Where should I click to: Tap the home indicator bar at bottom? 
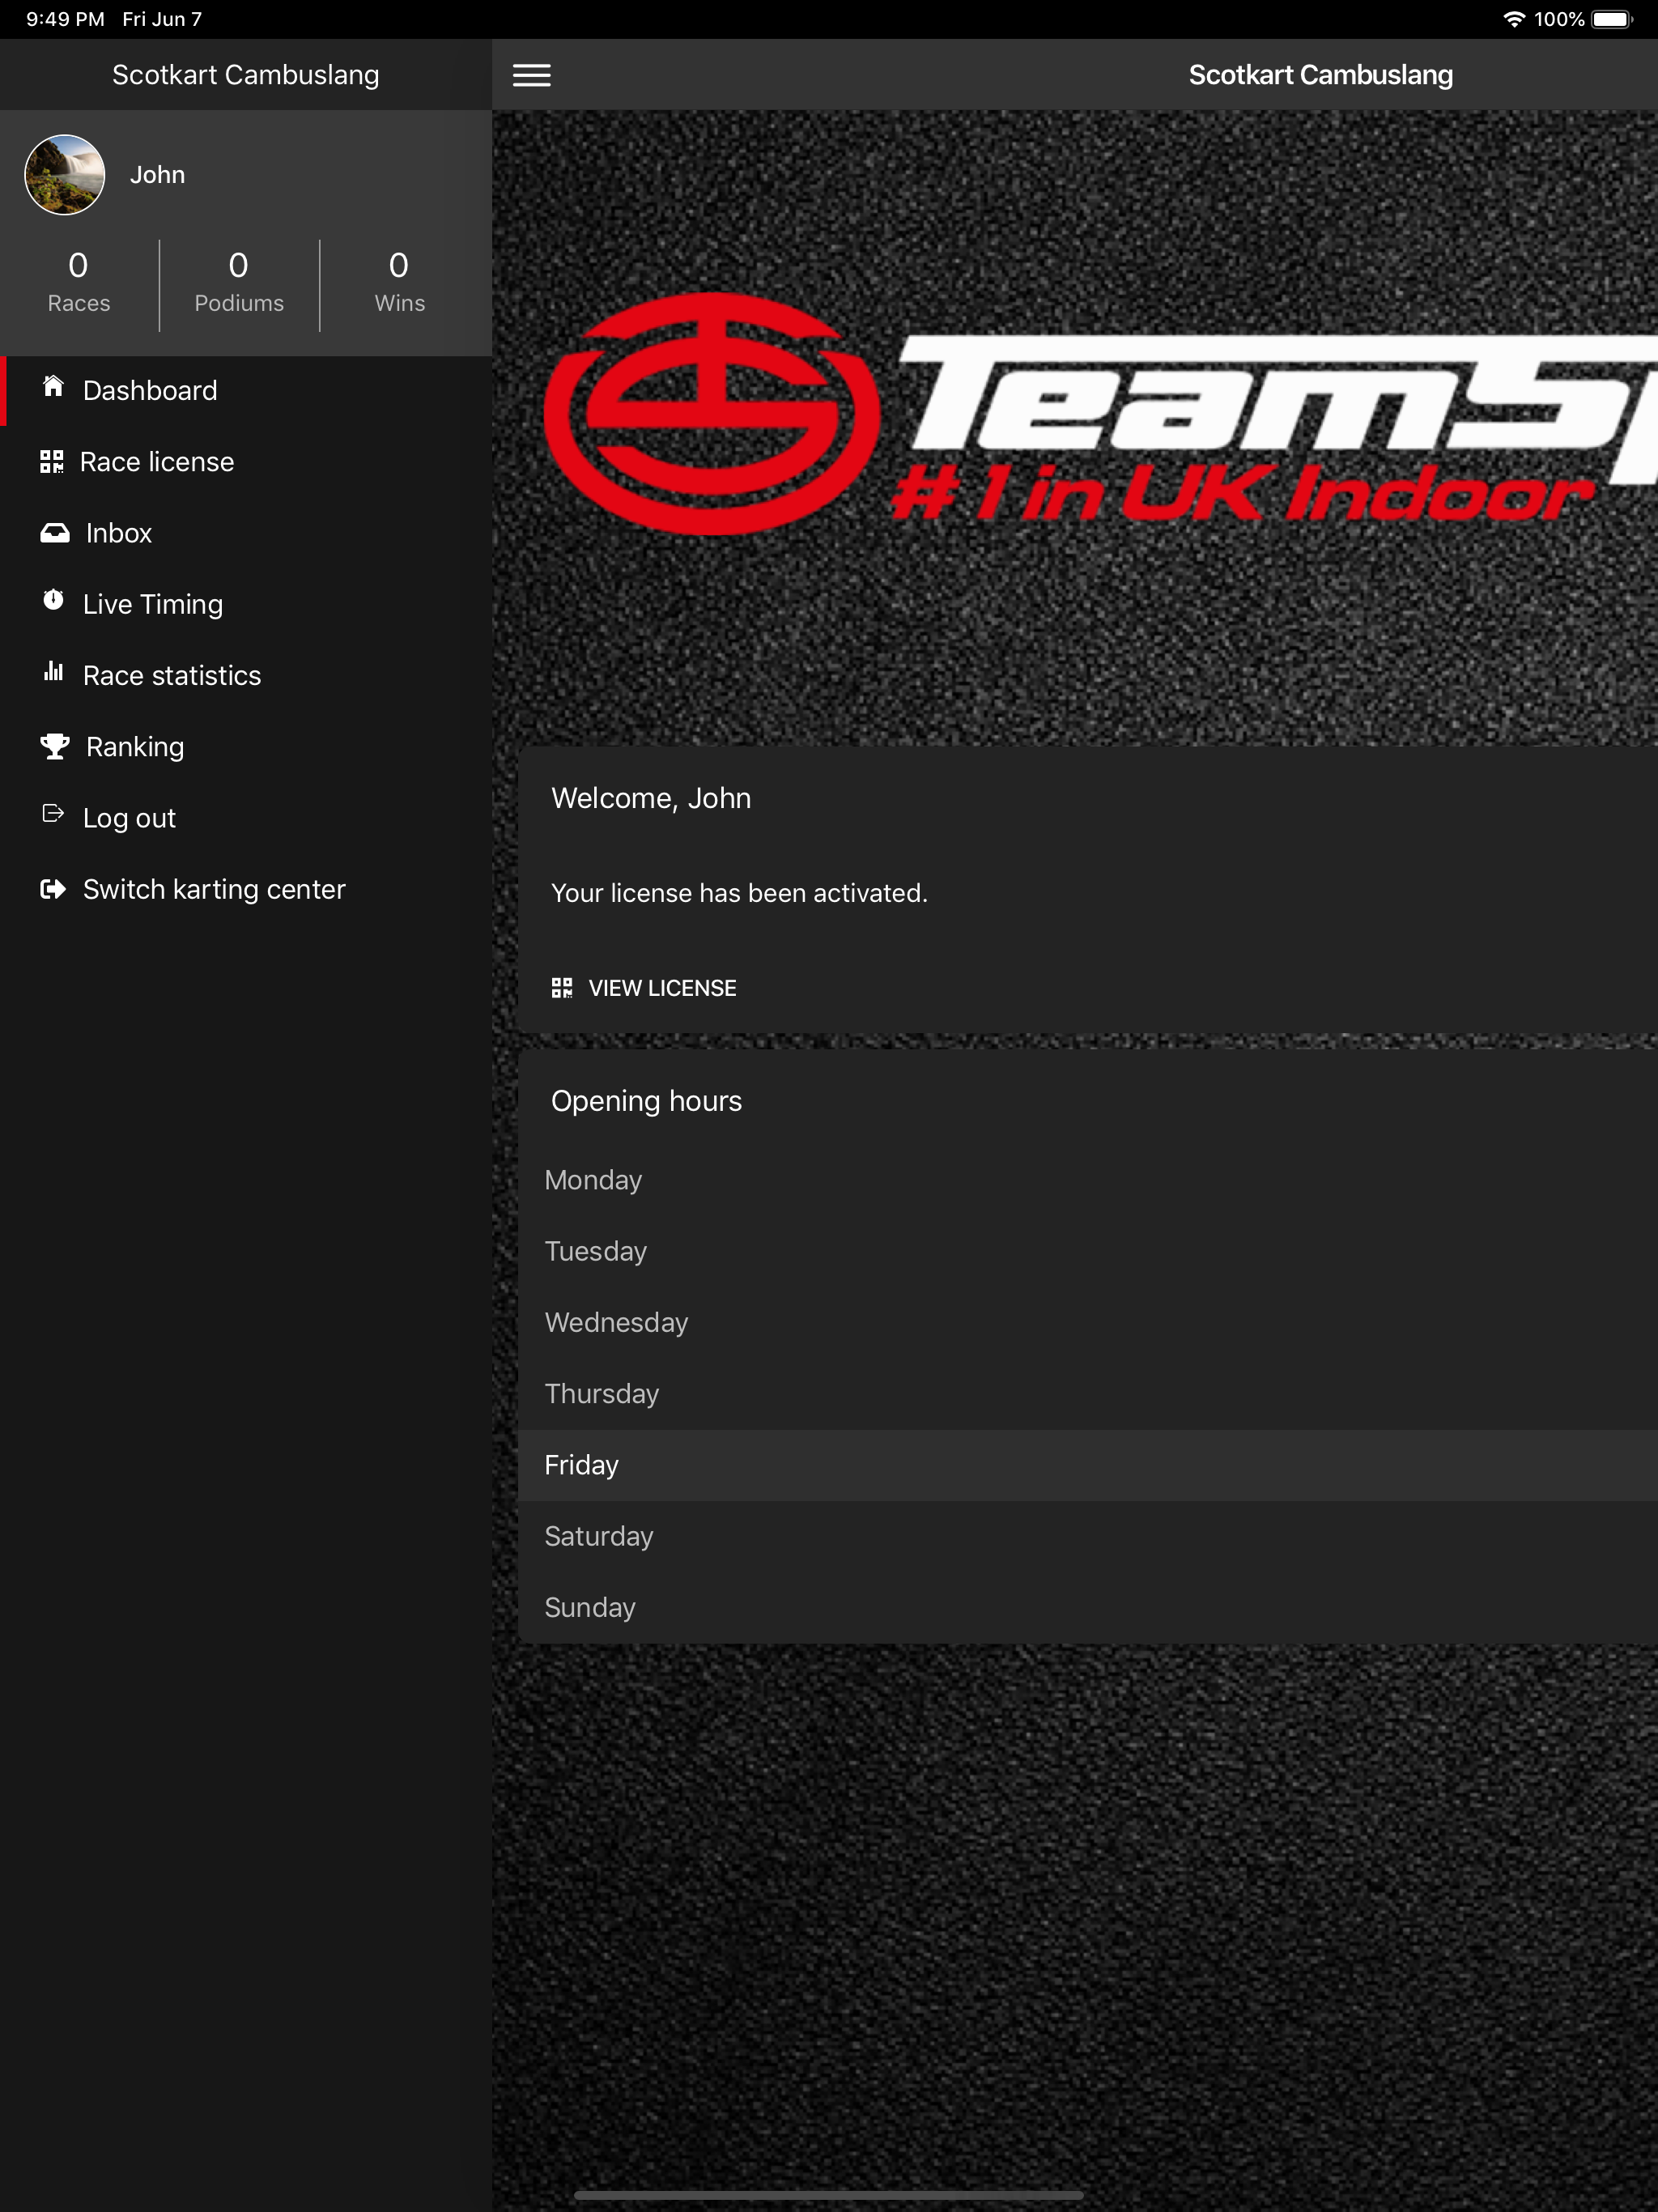(829, 2195)
